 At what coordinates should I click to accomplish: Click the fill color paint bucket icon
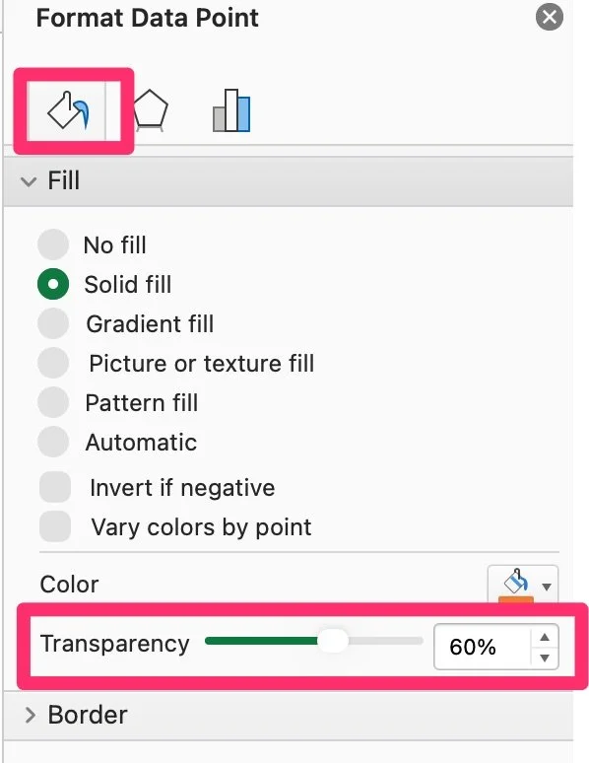pos(515,584)
